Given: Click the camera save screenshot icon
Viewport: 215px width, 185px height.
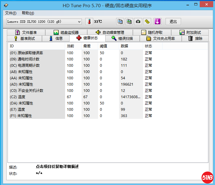Looking at the screenshot, I should 138,22.
